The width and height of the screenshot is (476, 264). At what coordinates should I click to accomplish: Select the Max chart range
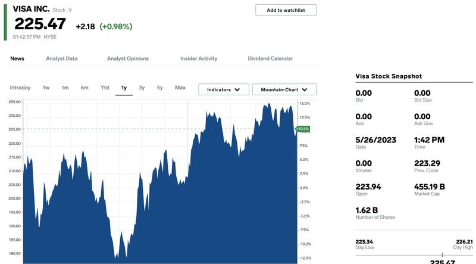click(180, 88)
